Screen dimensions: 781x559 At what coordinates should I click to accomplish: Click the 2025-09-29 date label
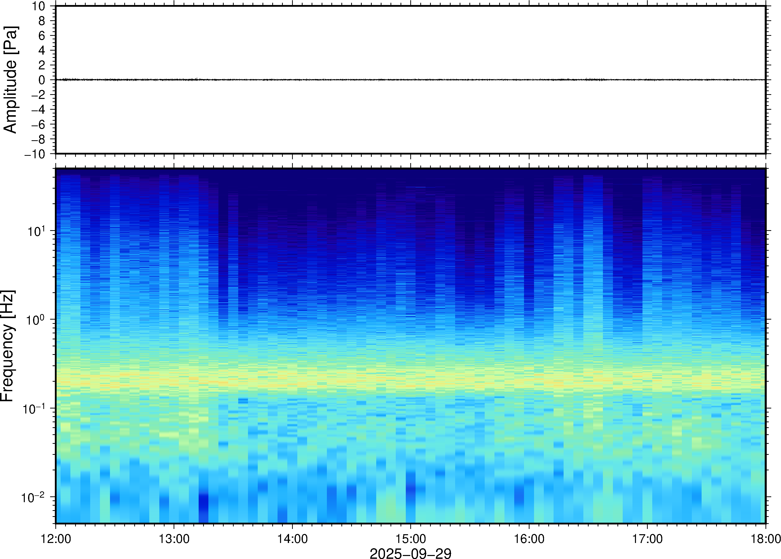[x=410, y=553]
